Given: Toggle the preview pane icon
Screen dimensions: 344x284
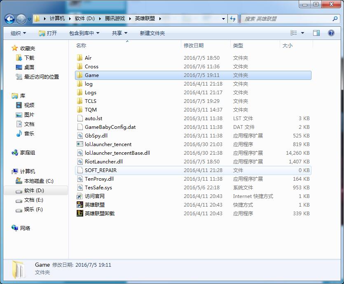Looking at the screenshot, I should click(x=316, y=33).
